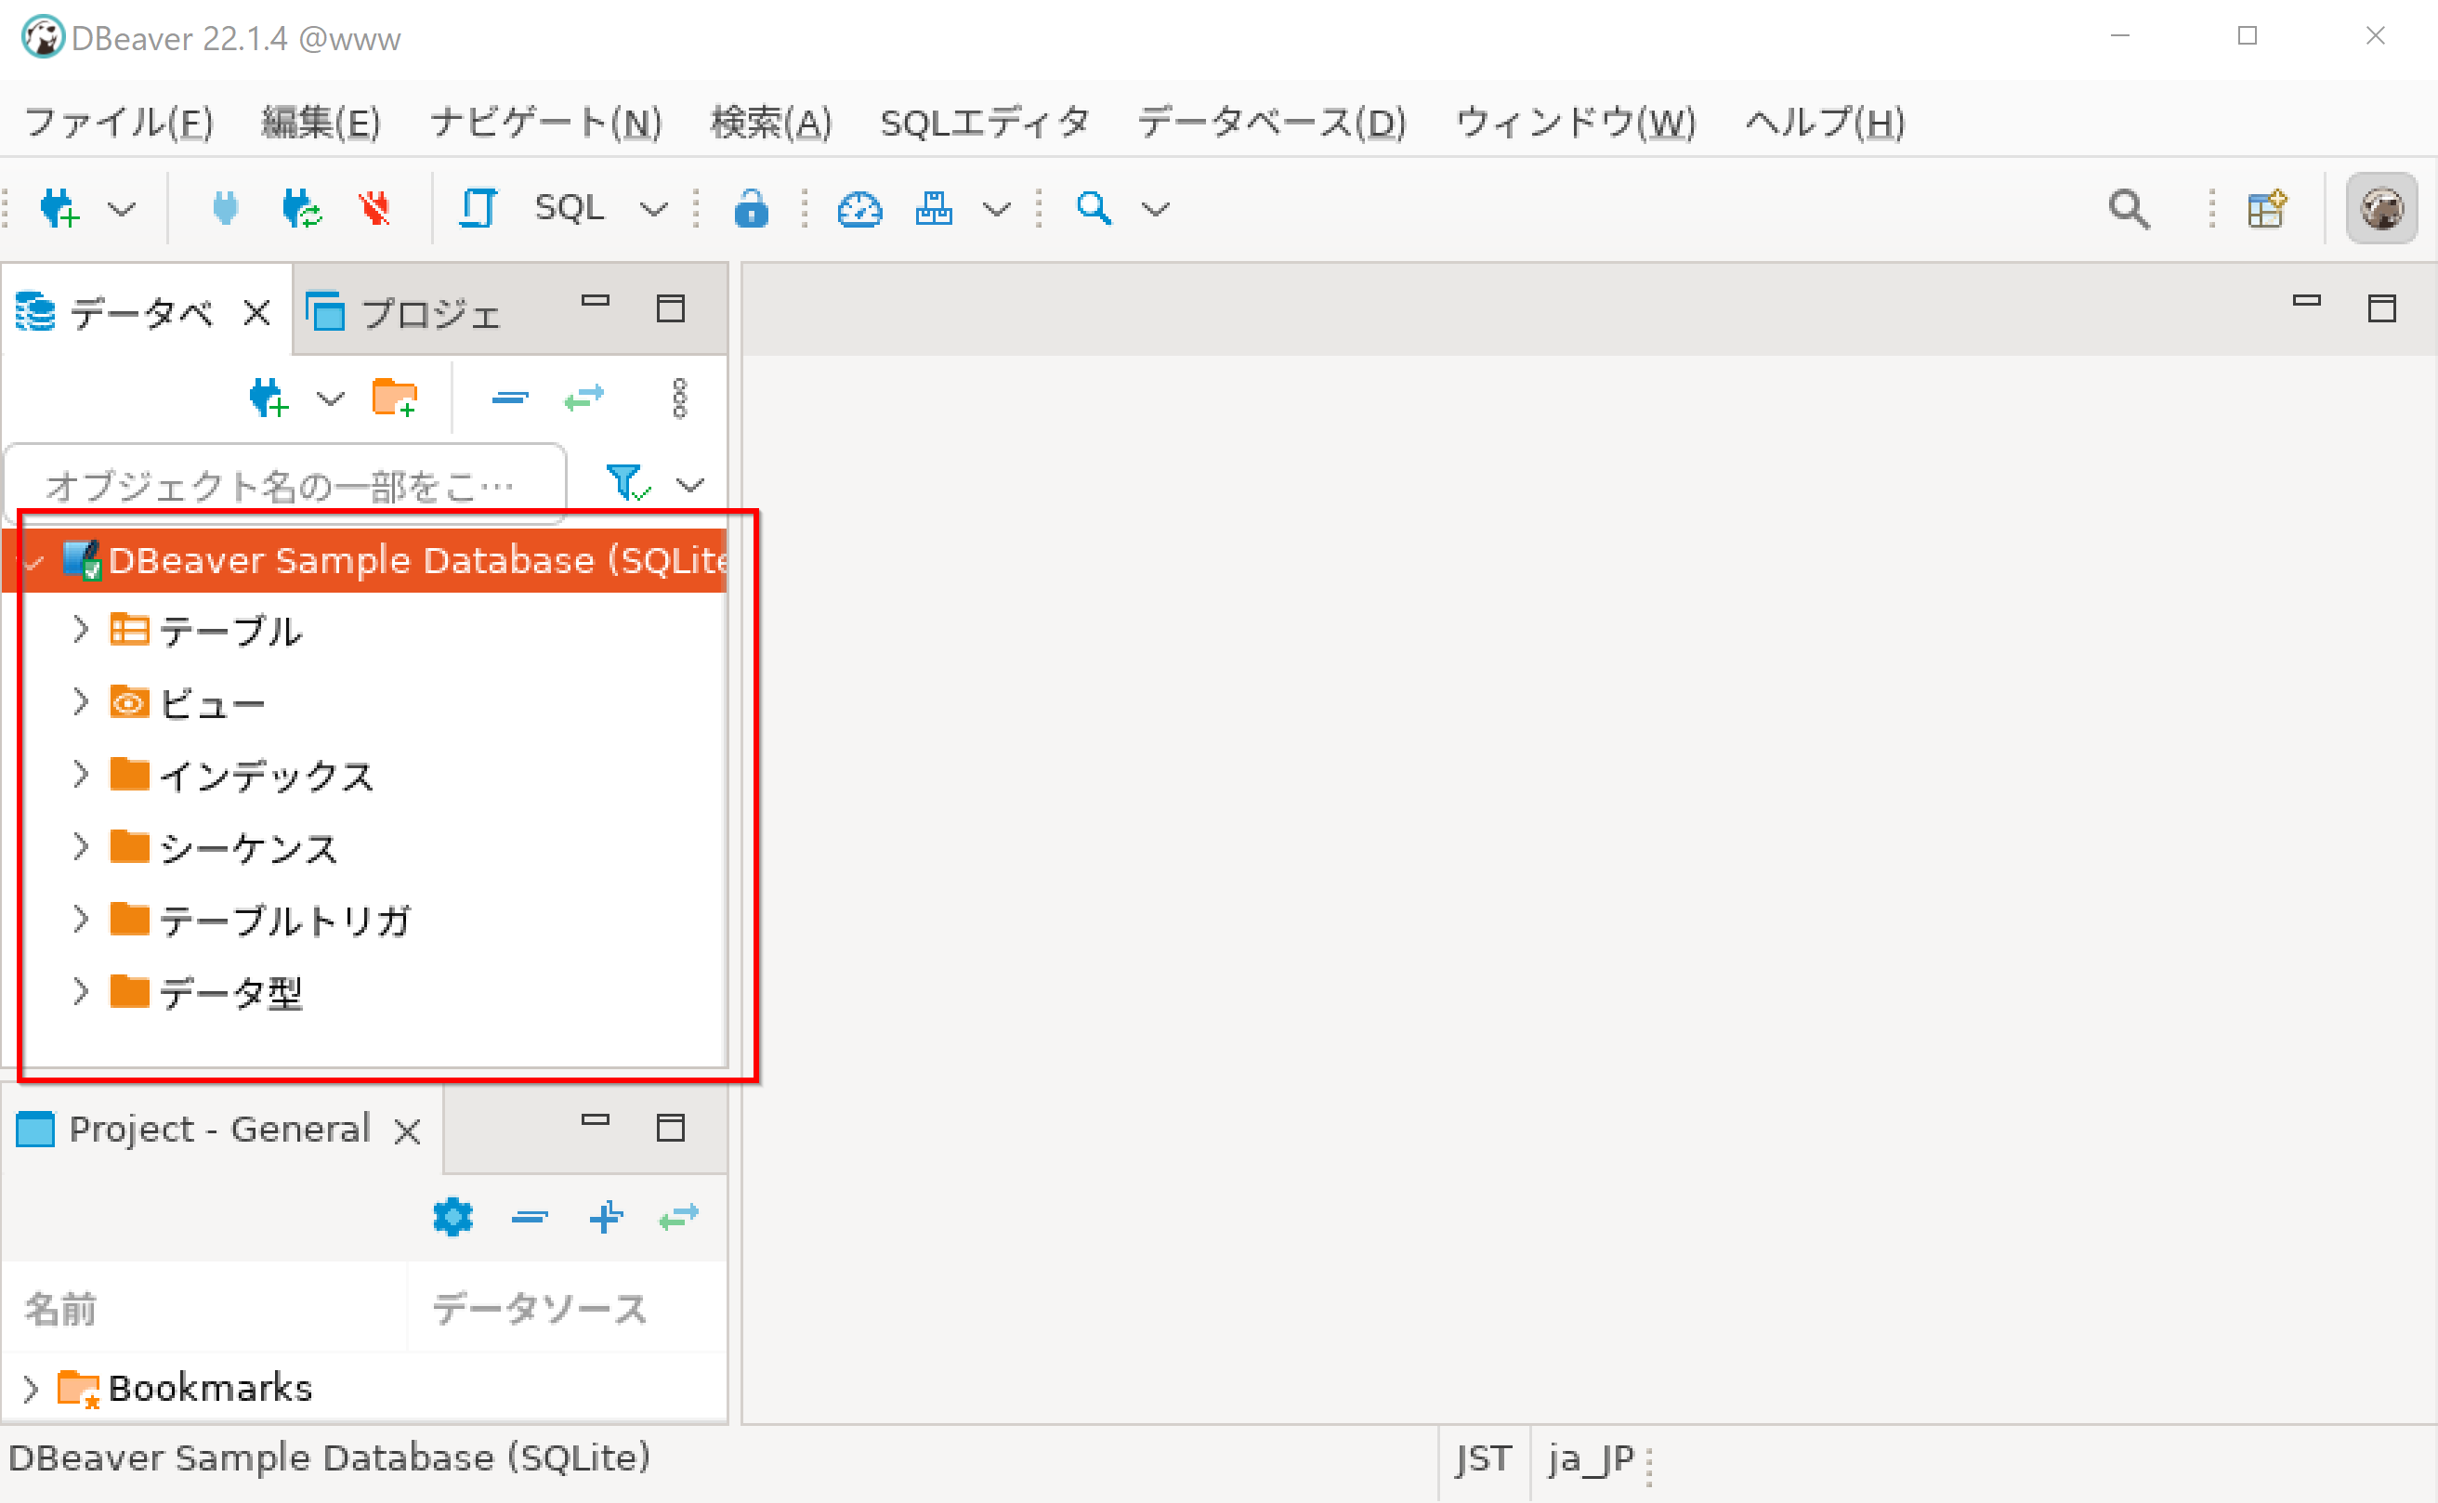Image resolution: width=2438 pixels, height=1503 pixels.
Task: Open the ナビゲート(N) menu
Action: [x=546, y=123]
